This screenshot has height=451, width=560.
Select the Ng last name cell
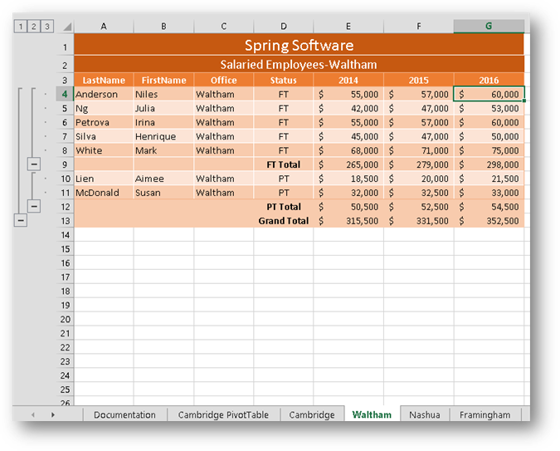point(104,108)
